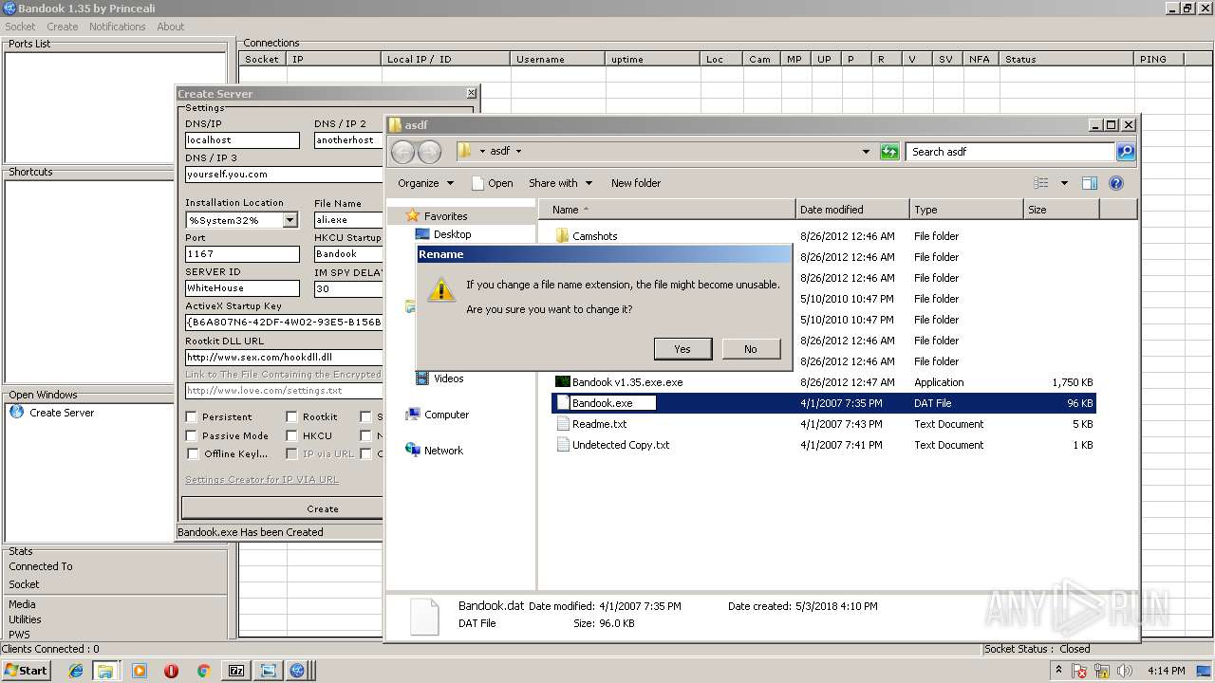Click the green refresh button beside address bar
This screenshot has width=1215, height=683.
click(889, 152)
